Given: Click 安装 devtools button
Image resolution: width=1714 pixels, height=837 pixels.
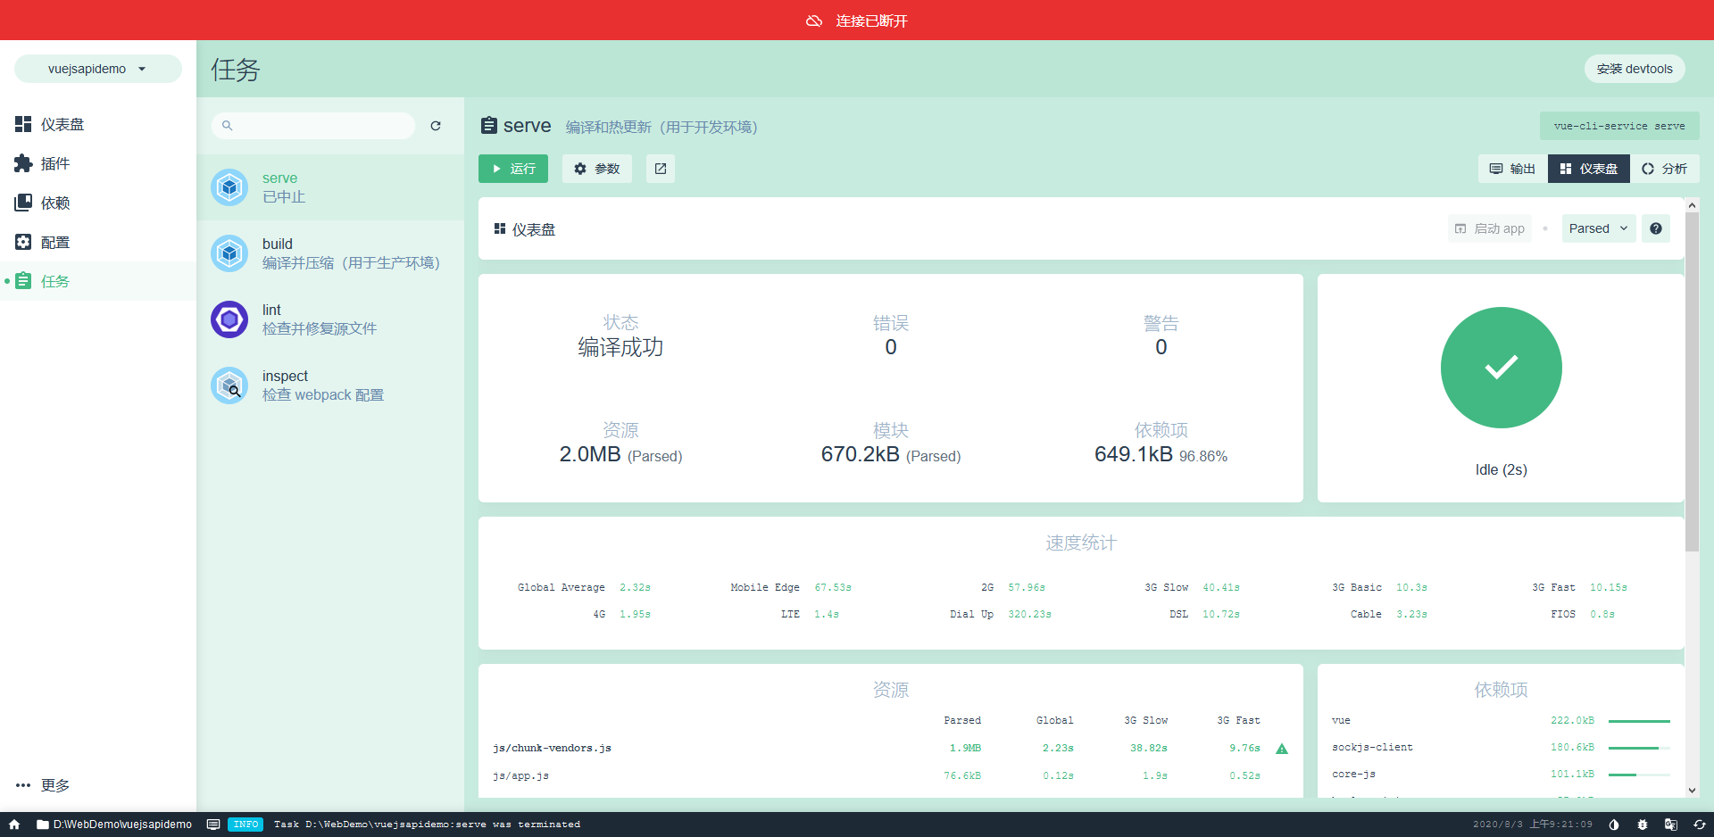Looking at the screenshot, I should pos(1635,68).
